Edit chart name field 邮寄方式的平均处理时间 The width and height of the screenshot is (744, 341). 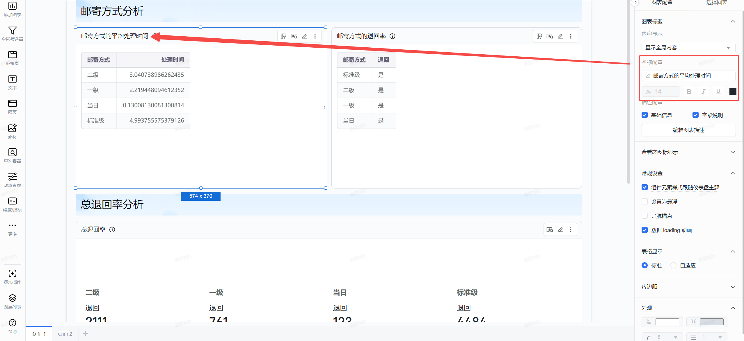(x=688, y=76)
